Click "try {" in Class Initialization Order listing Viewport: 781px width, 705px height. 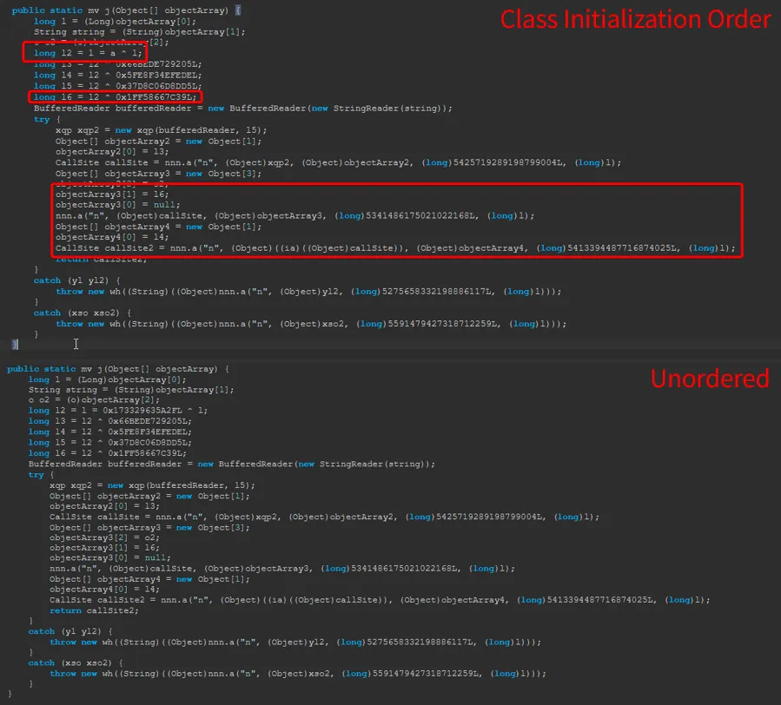47,120
